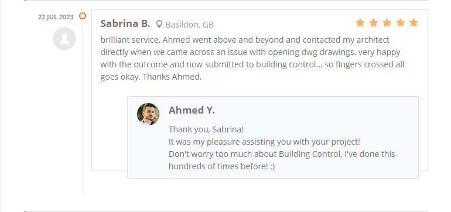
Task: Click the first rating star
Action: tap(360, 22)
